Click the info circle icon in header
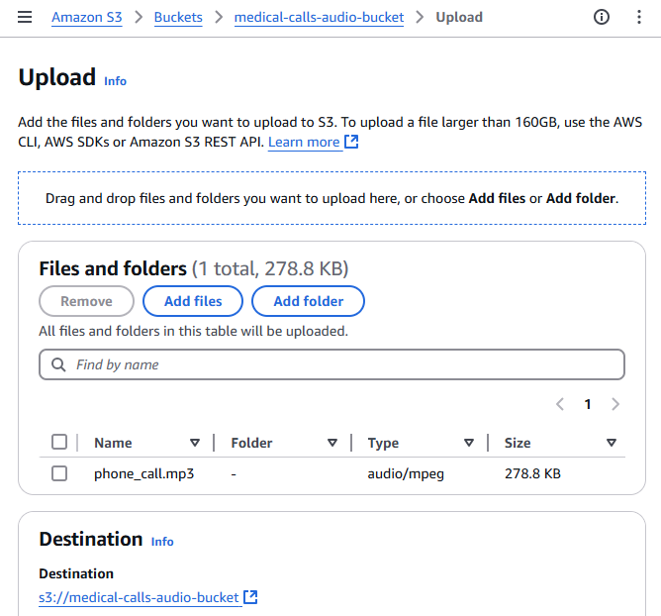Screen dimensions: 661x616 click(602, 17)
